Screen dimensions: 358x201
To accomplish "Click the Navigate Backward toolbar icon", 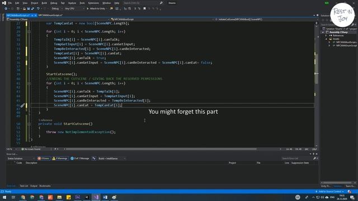I will tap(6, 9).
